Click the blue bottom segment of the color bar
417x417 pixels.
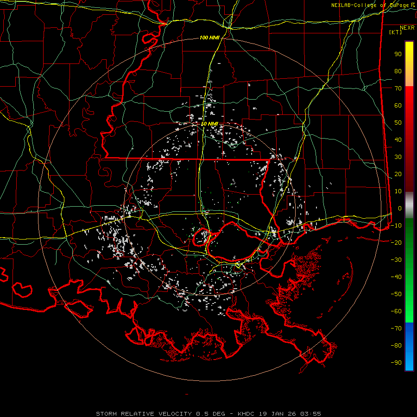point(409,346)
